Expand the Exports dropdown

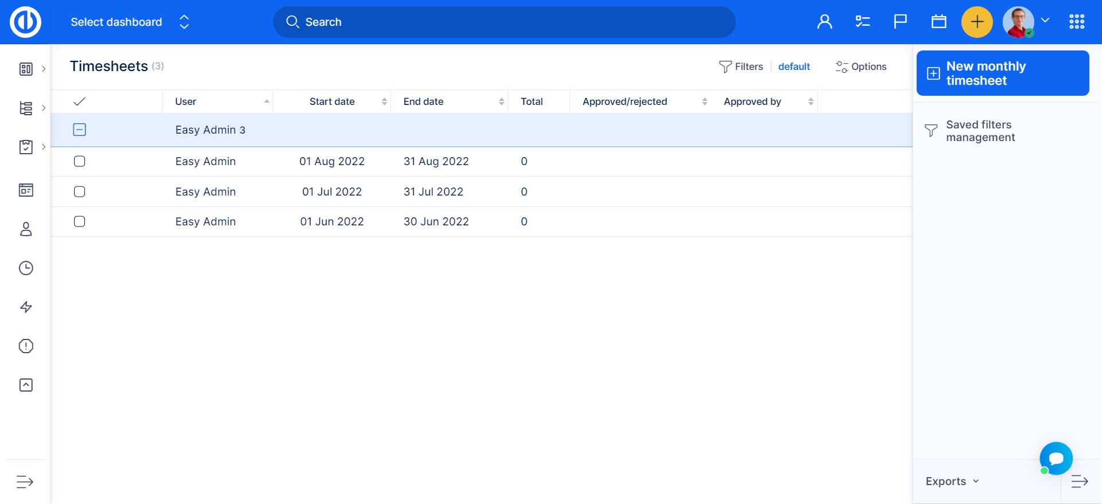[952, 482]
